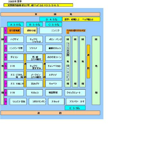
Task: Click the 今年お借りする予定 orange note
Action: [x=76, y=31]
